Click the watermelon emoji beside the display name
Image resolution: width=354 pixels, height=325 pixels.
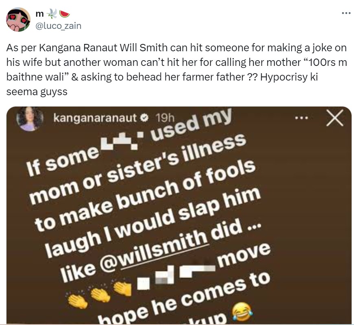[x=64, y=14]
